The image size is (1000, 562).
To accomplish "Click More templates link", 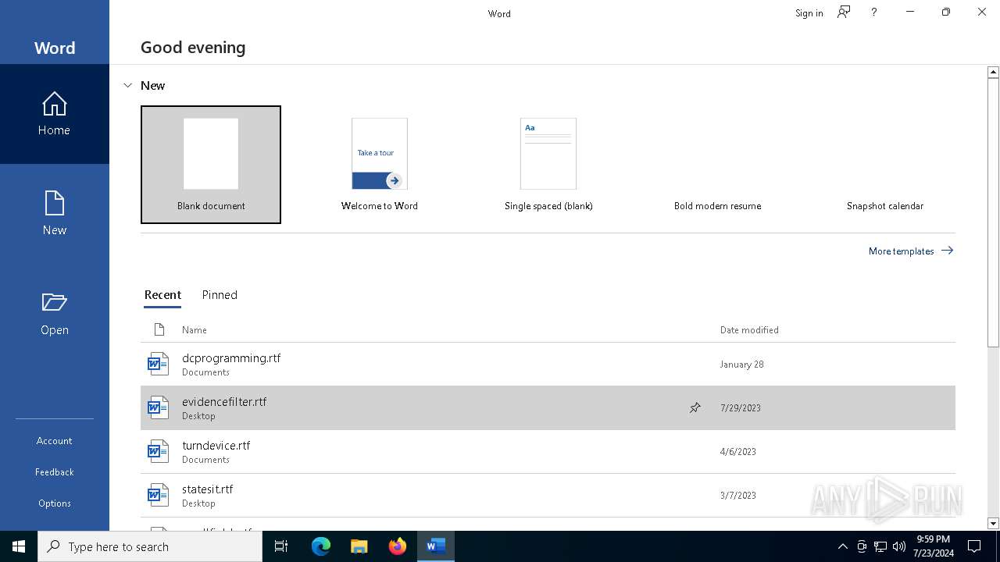I will pyautogui.click(x=911, y=251).
